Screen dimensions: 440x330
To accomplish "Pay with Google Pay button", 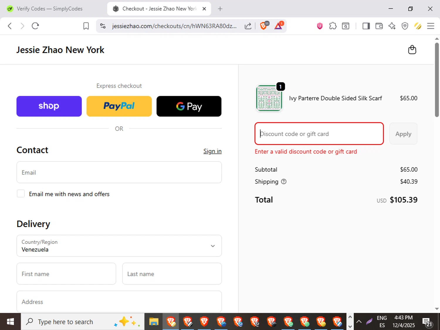I will click(189, 106).
